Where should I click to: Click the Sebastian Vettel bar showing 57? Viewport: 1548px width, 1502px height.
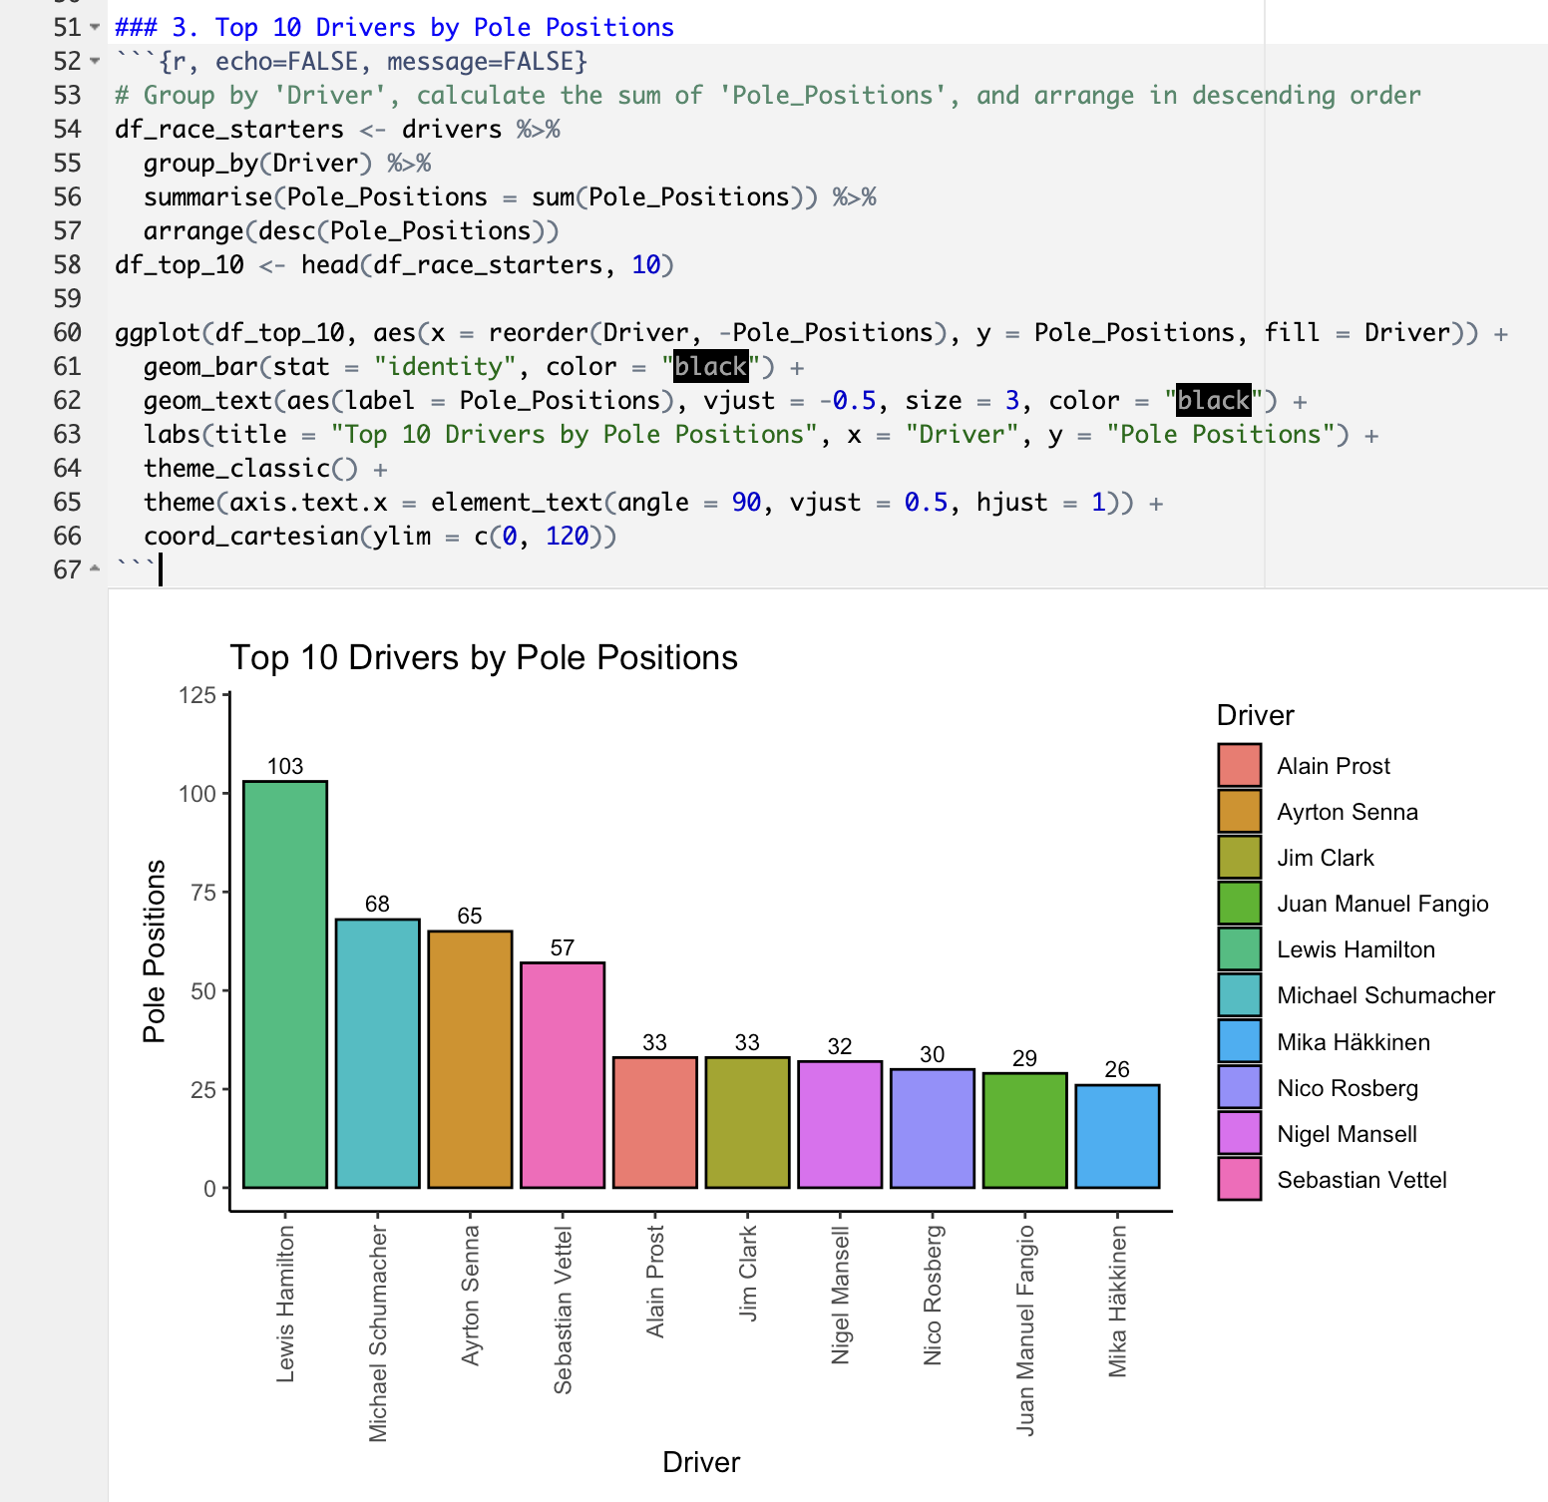(x=563, y=1075)
